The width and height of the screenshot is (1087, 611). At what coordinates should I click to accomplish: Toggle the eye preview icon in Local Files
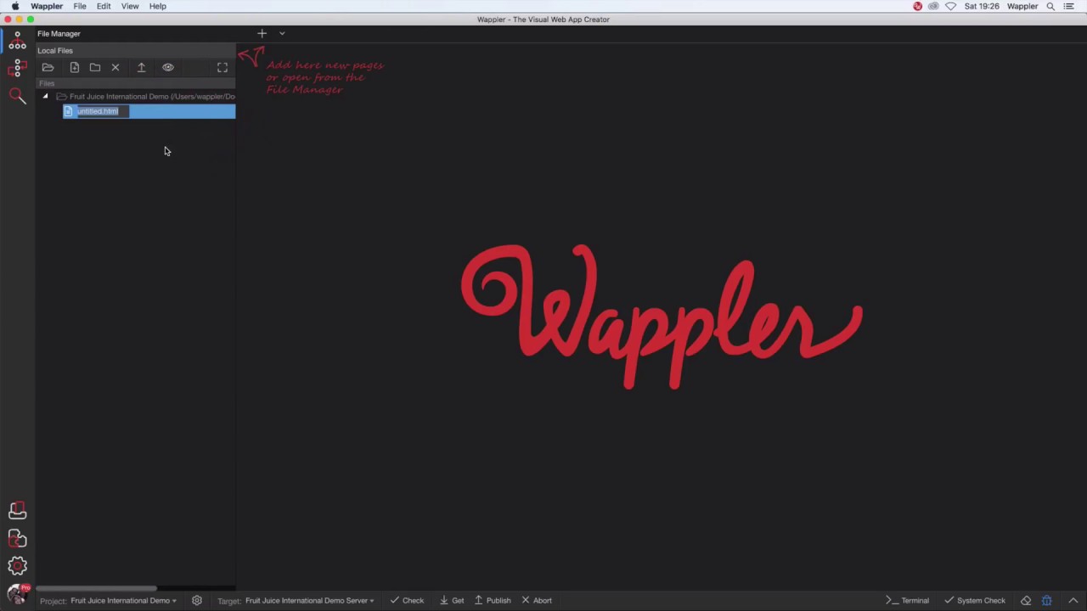pos(168,68)
